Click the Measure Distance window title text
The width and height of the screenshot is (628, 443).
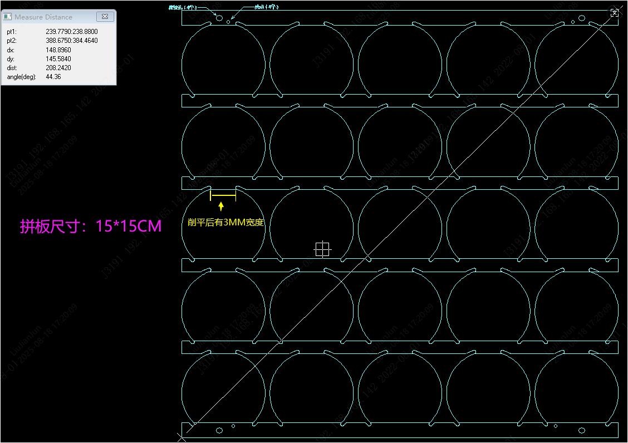pyautogui.click(x=43, y=17)
